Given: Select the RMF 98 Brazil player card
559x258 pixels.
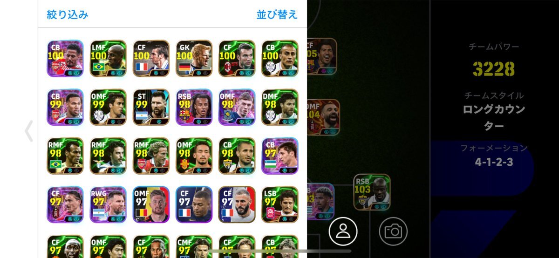Looking at the screenshot, I should [x=65, y=156].
